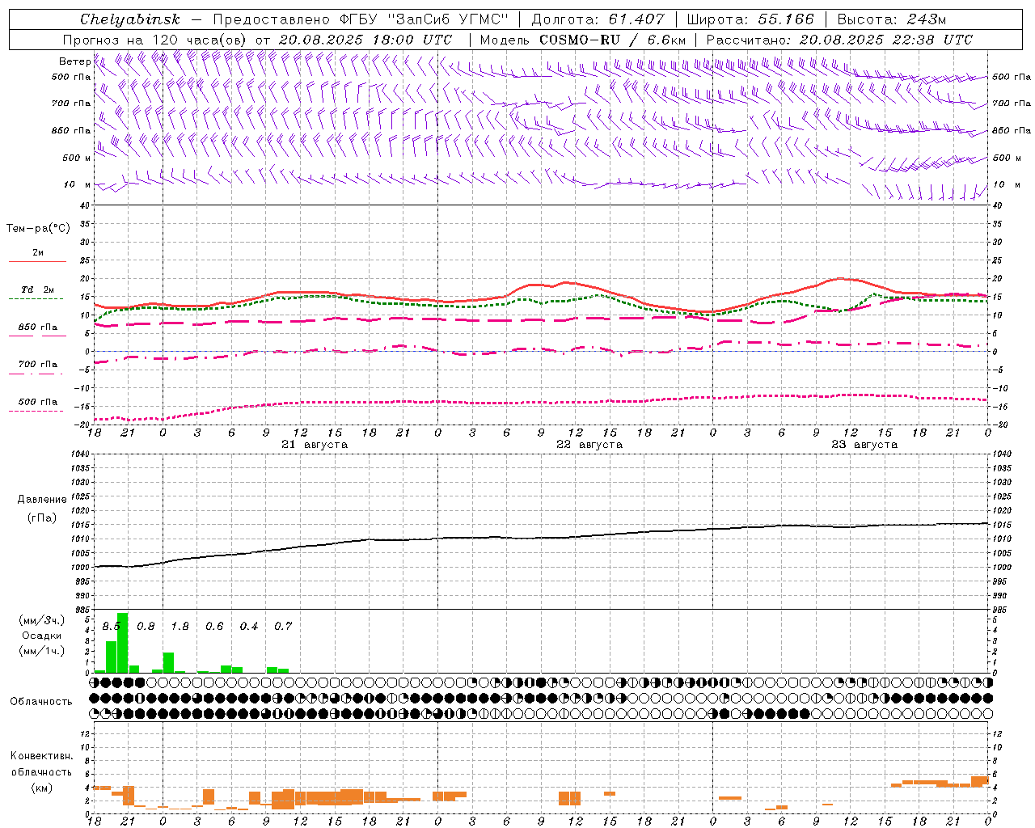Click the 'Широта: 55.166' latitude value
Viewport: 1035px width, 828px height.
pos(750,19)
